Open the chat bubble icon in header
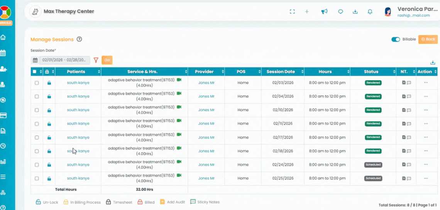 coord(340,12)
